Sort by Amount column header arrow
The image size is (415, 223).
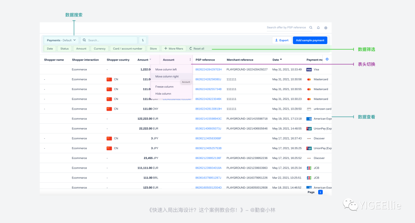tap(150, 59)
